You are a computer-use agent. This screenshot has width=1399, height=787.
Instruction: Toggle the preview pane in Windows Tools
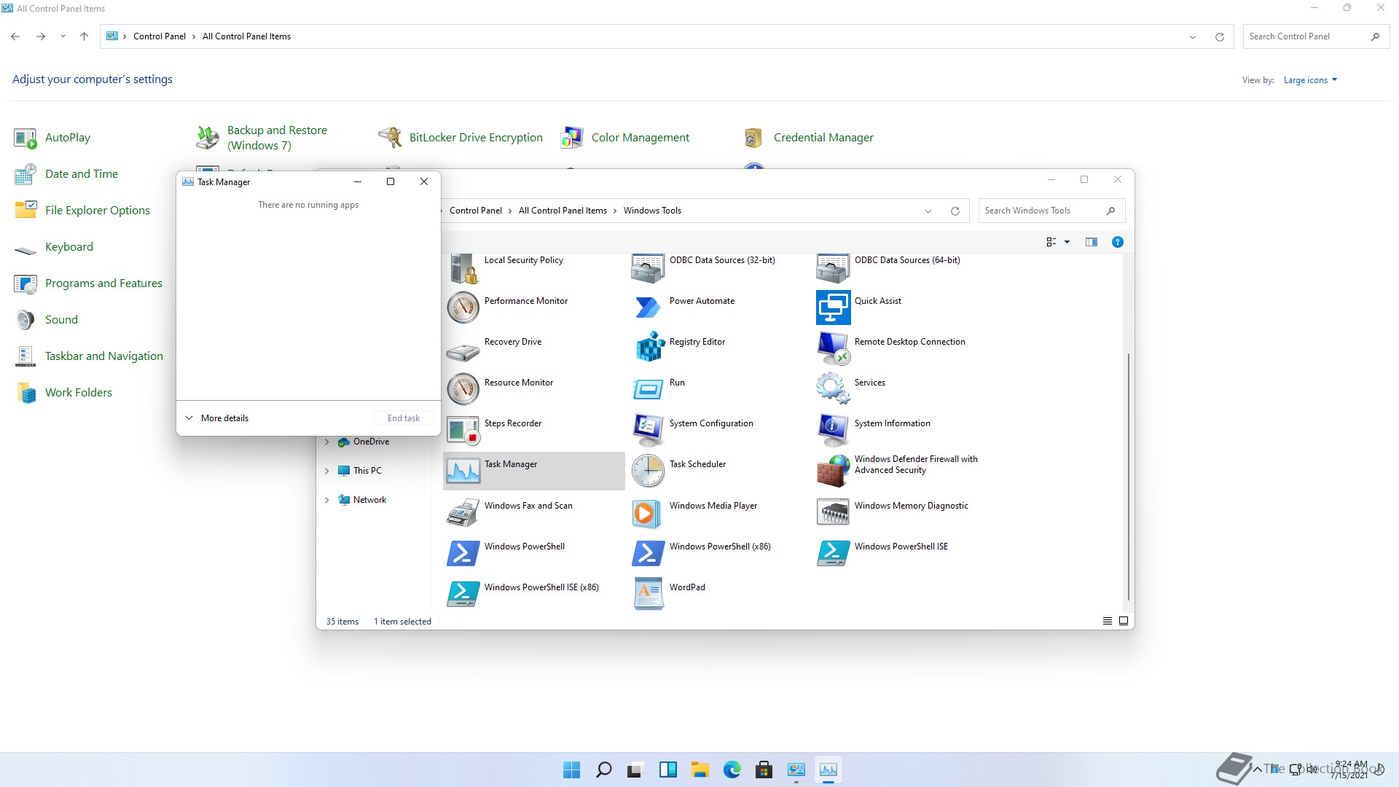[x=1091, y=242]
